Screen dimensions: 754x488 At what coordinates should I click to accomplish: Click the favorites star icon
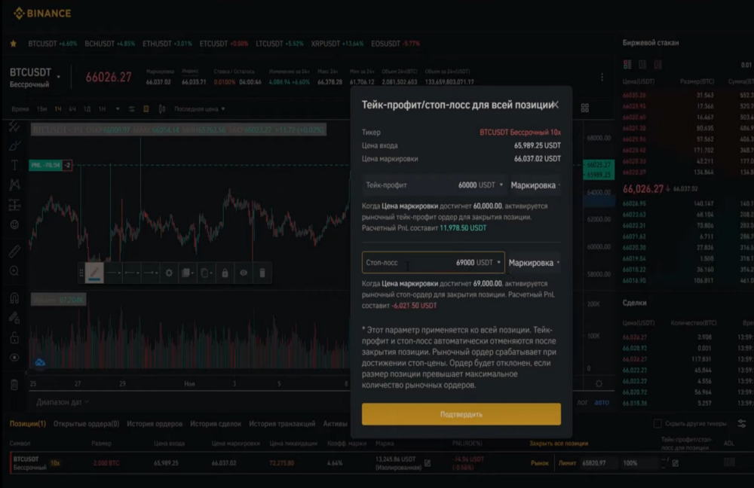[14, 44]
